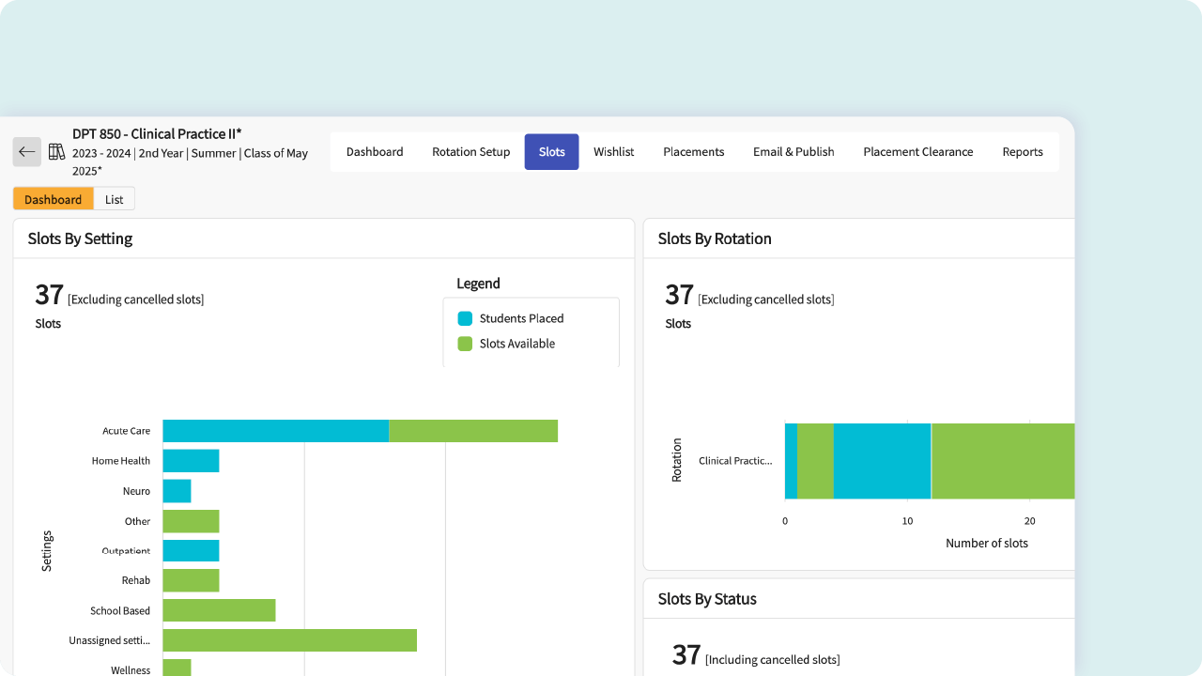1202x676 pixels.
Task: Click the Slots By Status heading
Action: pos(707,599)
